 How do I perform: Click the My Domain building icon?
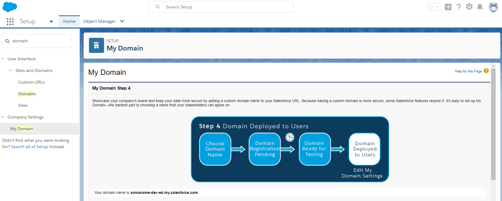coord(96,45)
